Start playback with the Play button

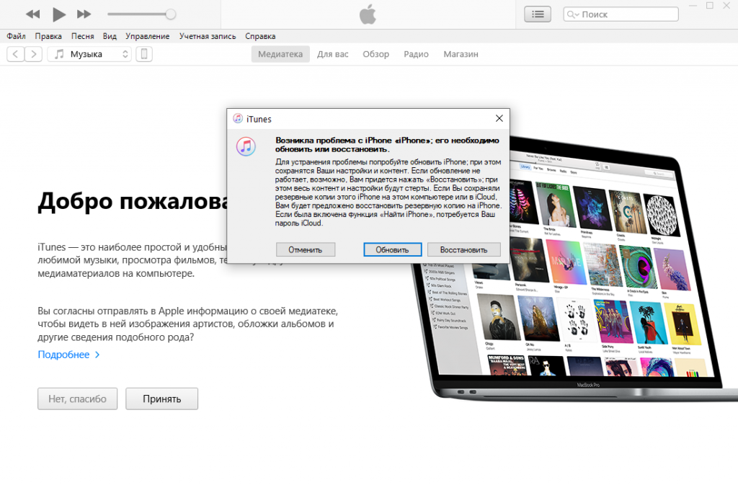click(x=59, y=14)
